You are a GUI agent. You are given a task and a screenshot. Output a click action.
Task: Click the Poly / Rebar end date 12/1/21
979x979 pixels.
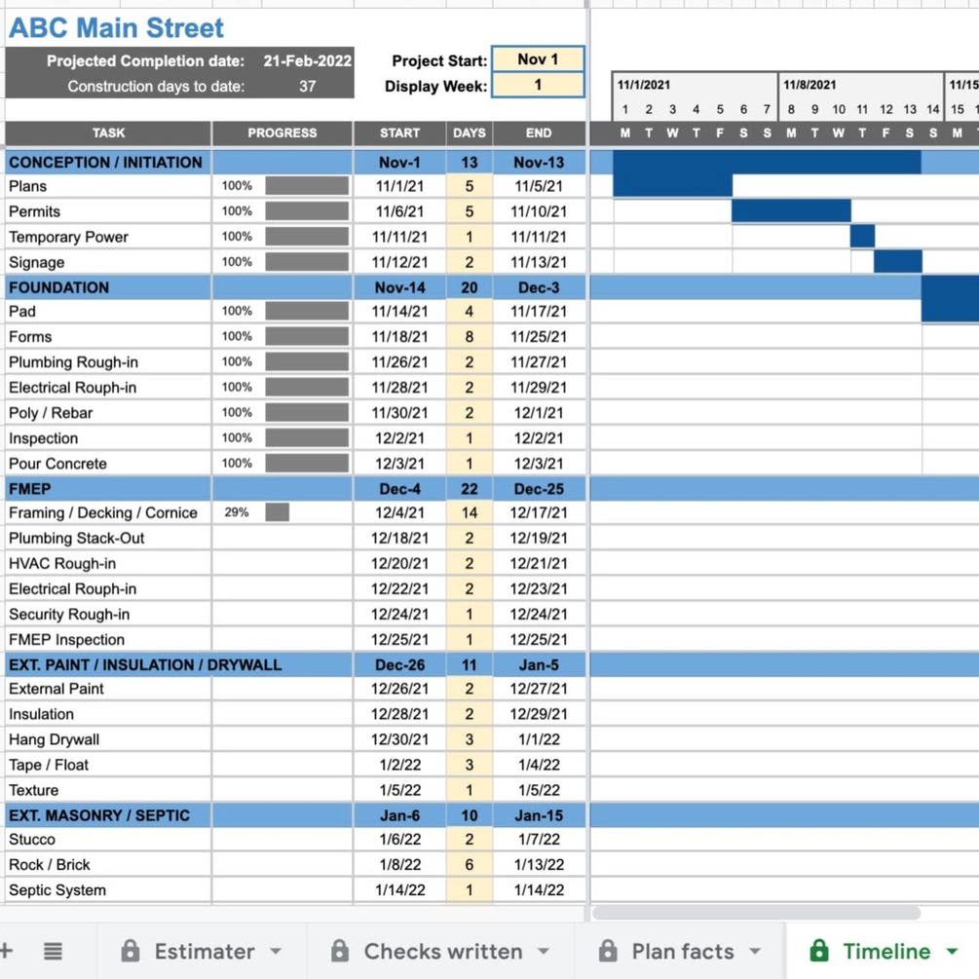[x=539, y=413]
